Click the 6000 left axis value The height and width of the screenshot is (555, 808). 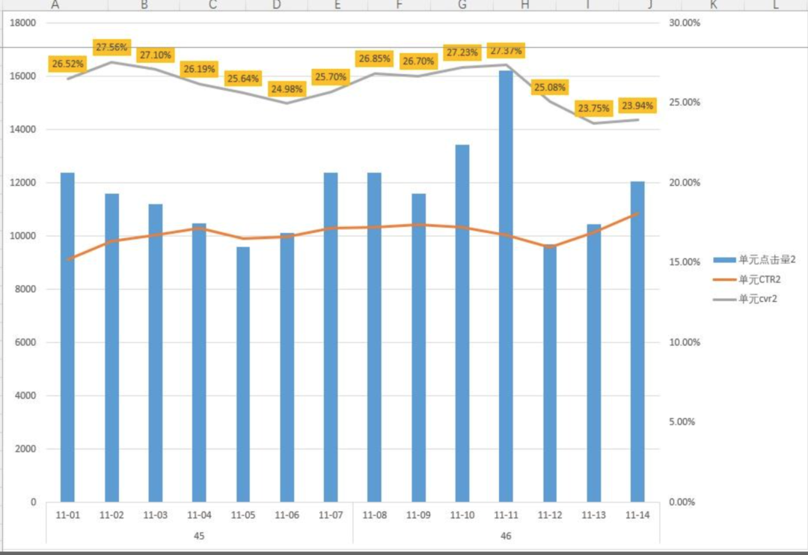25,342
